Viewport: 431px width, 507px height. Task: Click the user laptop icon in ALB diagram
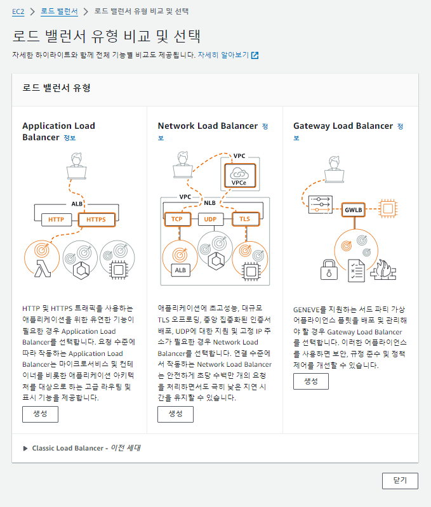tap(77, 166)
